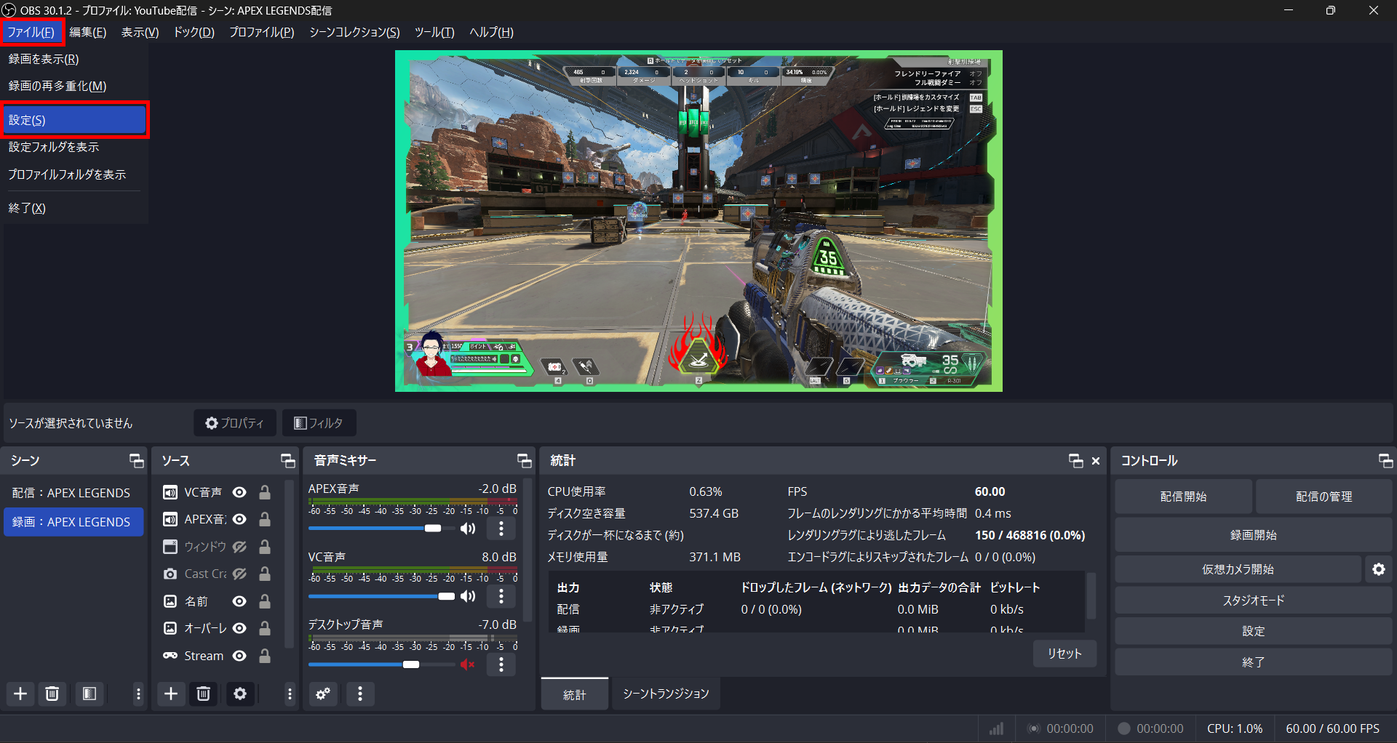Close the 統計 panel
1397x743 pixels.
pyautogui.click(x=1096, y=461)
